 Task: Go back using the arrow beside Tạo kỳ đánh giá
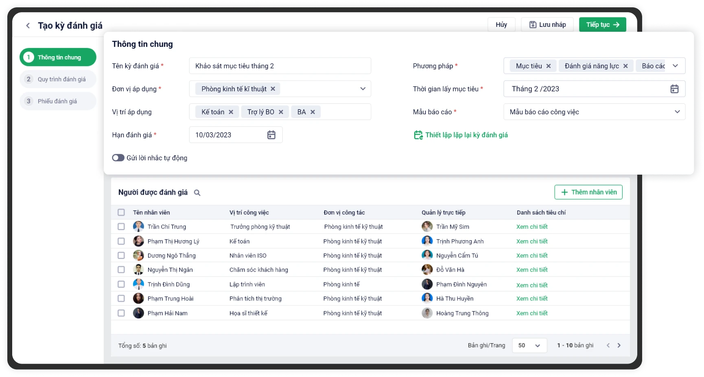pyautogui.click(x=28, y=26)
